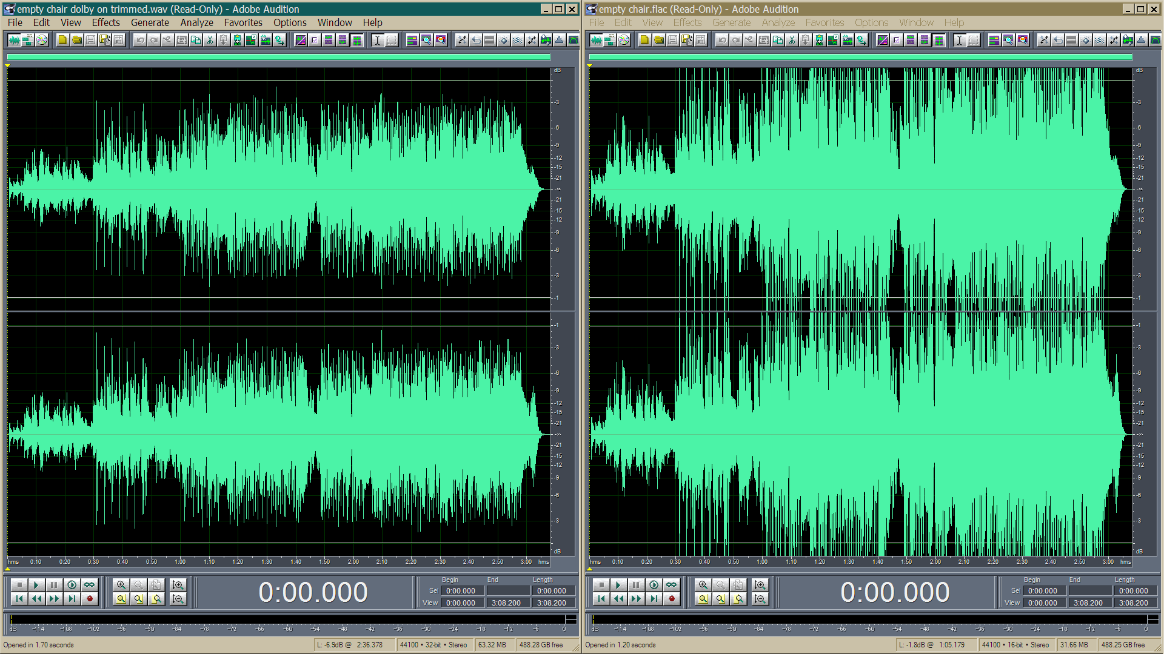The width and height of the screenshot is (1164, 654).
Task: Click Redo icon in left window toolbar
Action: pyautogui.click(x=154, y=40)
